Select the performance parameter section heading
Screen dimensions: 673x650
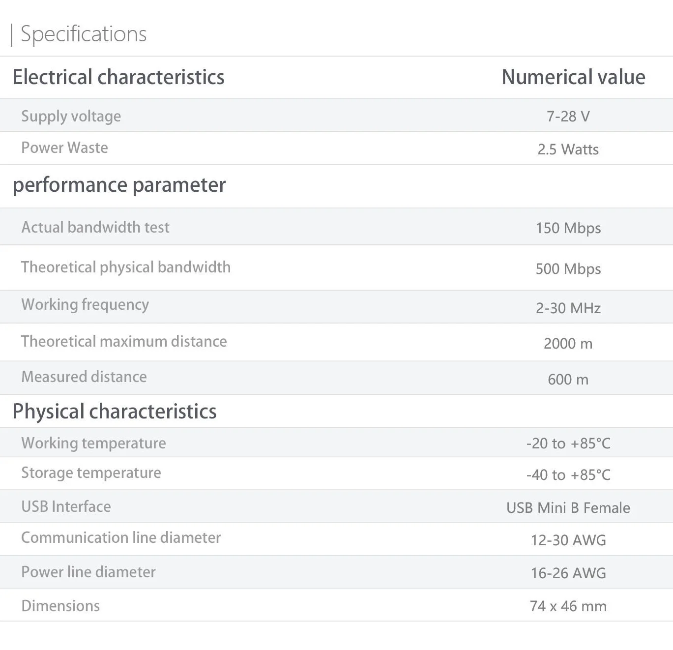119,185
